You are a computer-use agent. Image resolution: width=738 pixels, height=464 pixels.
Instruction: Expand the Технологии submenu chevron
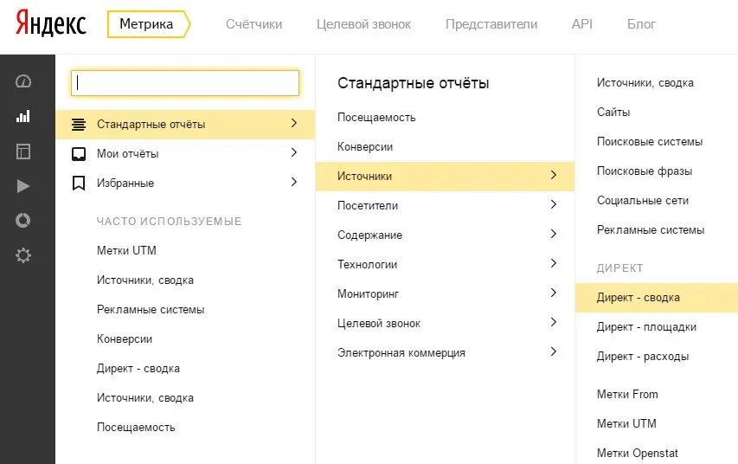pos(554,264)
